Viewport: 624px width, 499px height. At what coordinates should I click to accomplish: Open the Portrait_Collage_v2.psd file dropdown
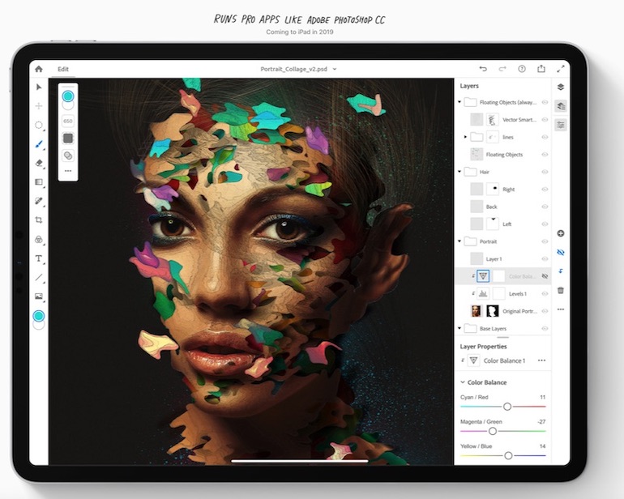coord(335,69)
